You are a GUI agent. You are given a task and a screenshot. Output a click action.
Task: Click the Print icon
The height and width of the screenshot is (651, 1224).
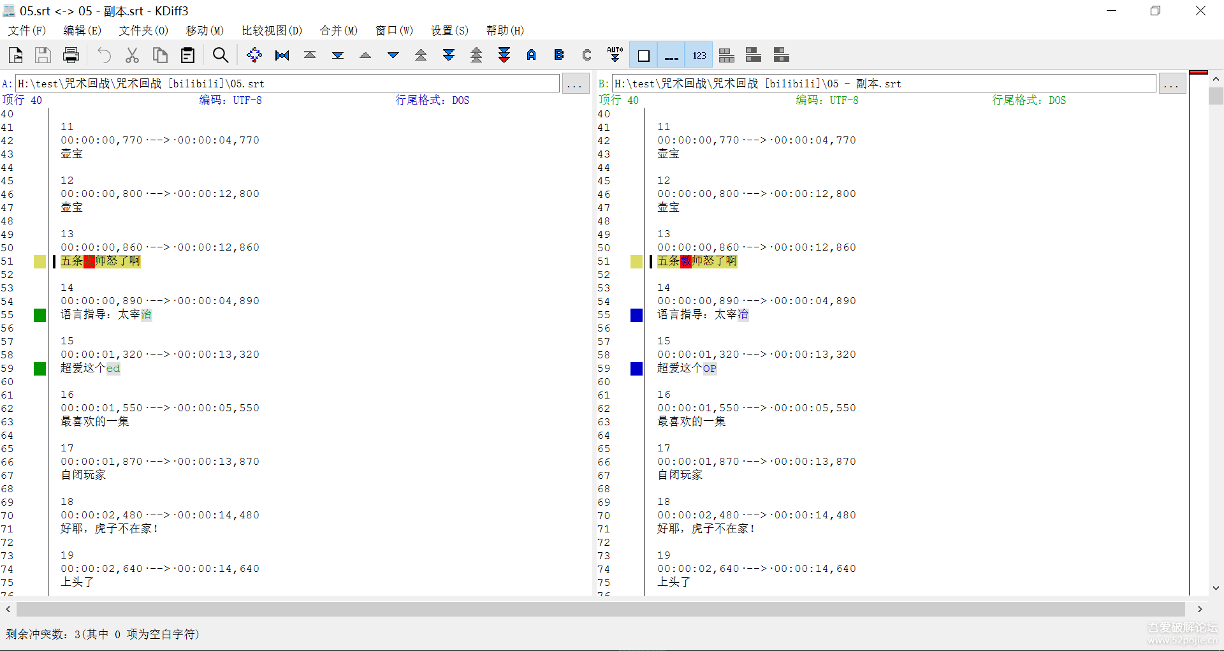point(71,55)
